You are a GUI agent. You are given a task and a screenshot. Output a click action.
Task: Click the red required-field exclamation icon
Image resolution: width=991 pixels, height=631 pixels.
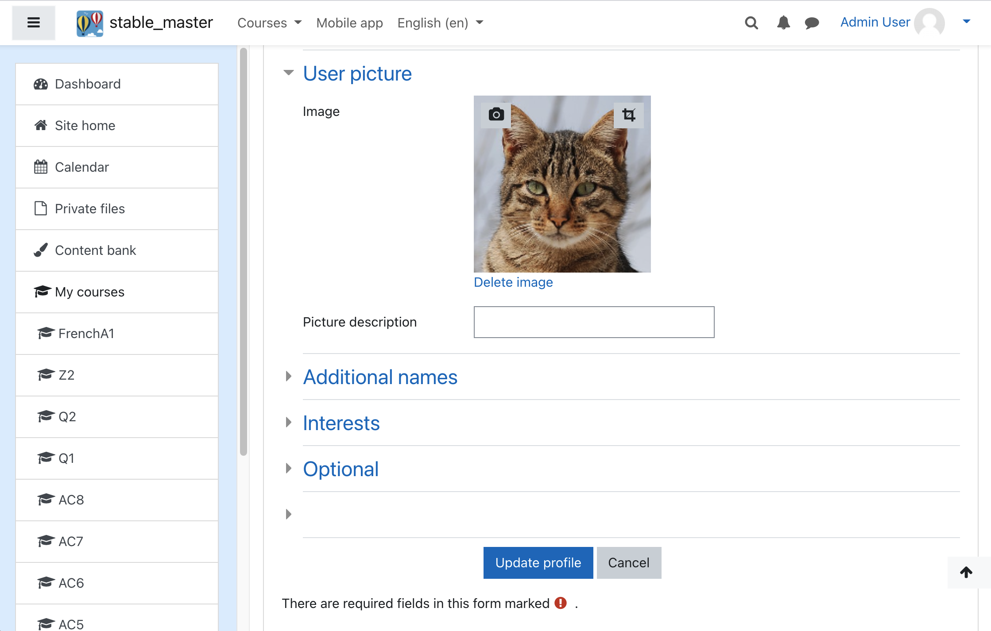click(x=561, y=603)
